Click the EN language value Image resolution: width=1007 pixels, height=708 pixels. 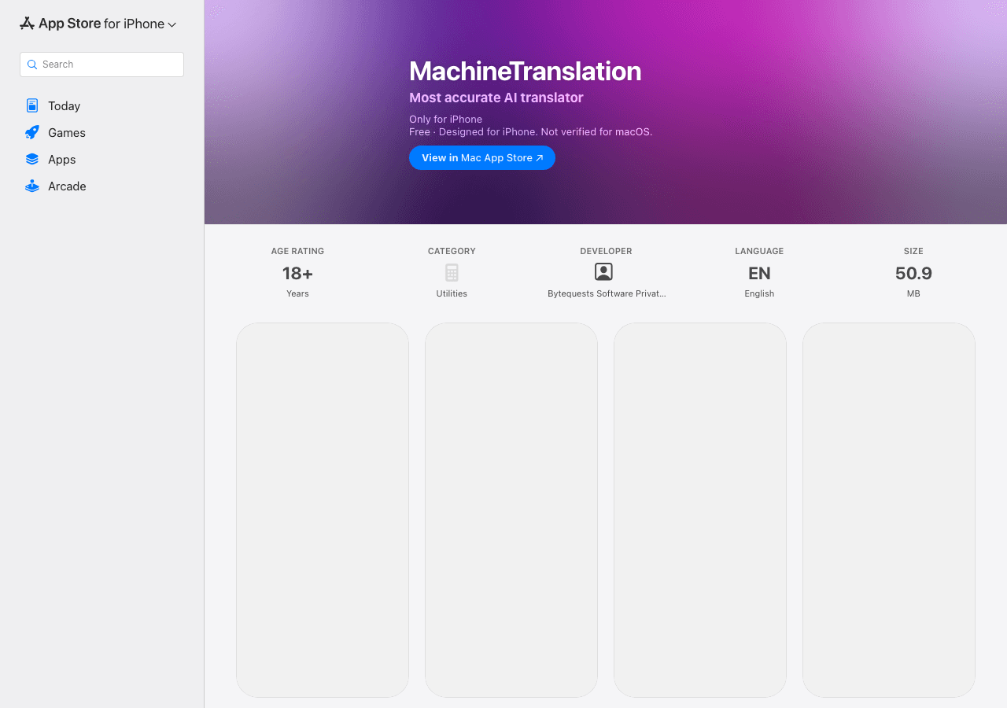coord(759,273)
